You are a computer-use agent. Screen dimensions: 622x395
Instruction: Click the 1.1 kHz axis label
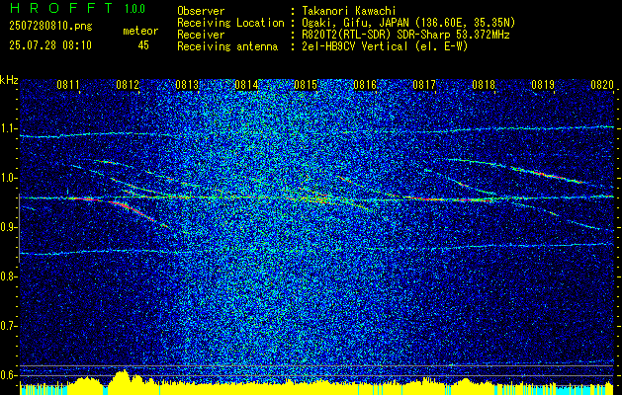8,128
